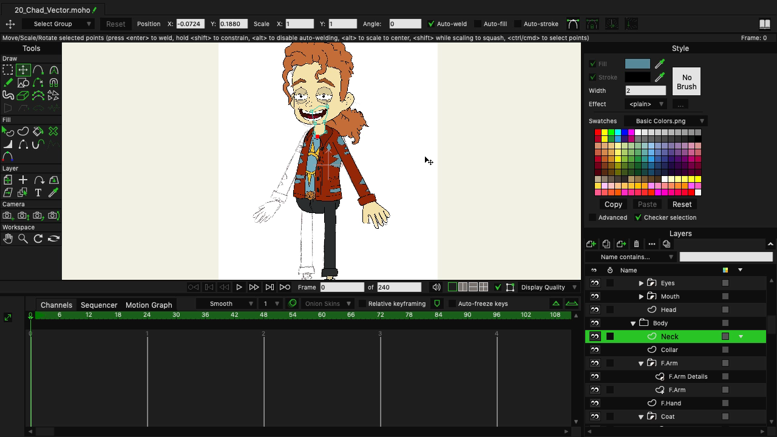This screenshot has height=437, width=777.
Task: Select the Text layer tool
Action: (38, 192)
